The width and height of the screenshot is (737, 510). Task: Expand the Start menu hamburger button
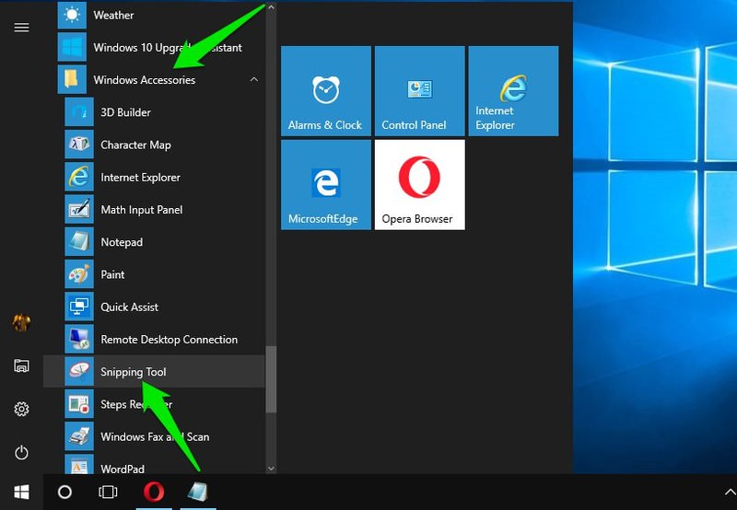point(21,28)
